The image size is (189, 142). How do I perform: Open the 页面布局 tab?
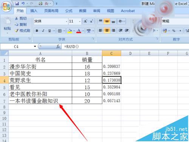click(51, 11)
